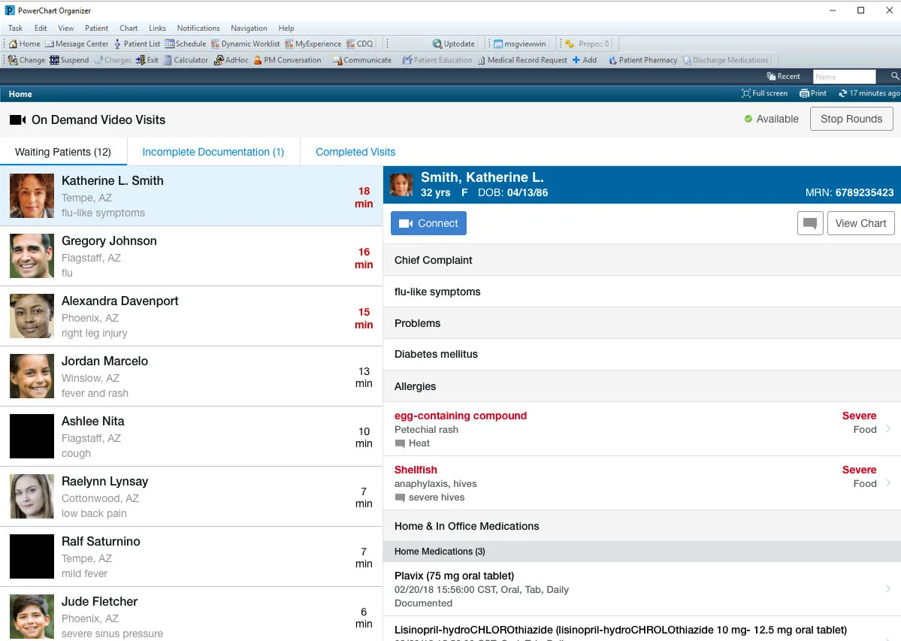Select Jude Fletcher patient row

(192, 614)
